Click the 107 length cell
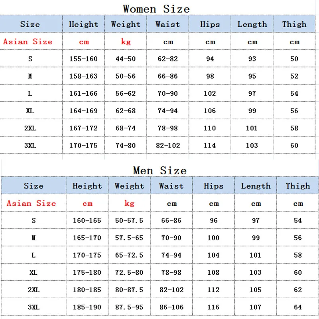Image resolution: width=319 pixels, height=319 pixels. coord(256,307)
